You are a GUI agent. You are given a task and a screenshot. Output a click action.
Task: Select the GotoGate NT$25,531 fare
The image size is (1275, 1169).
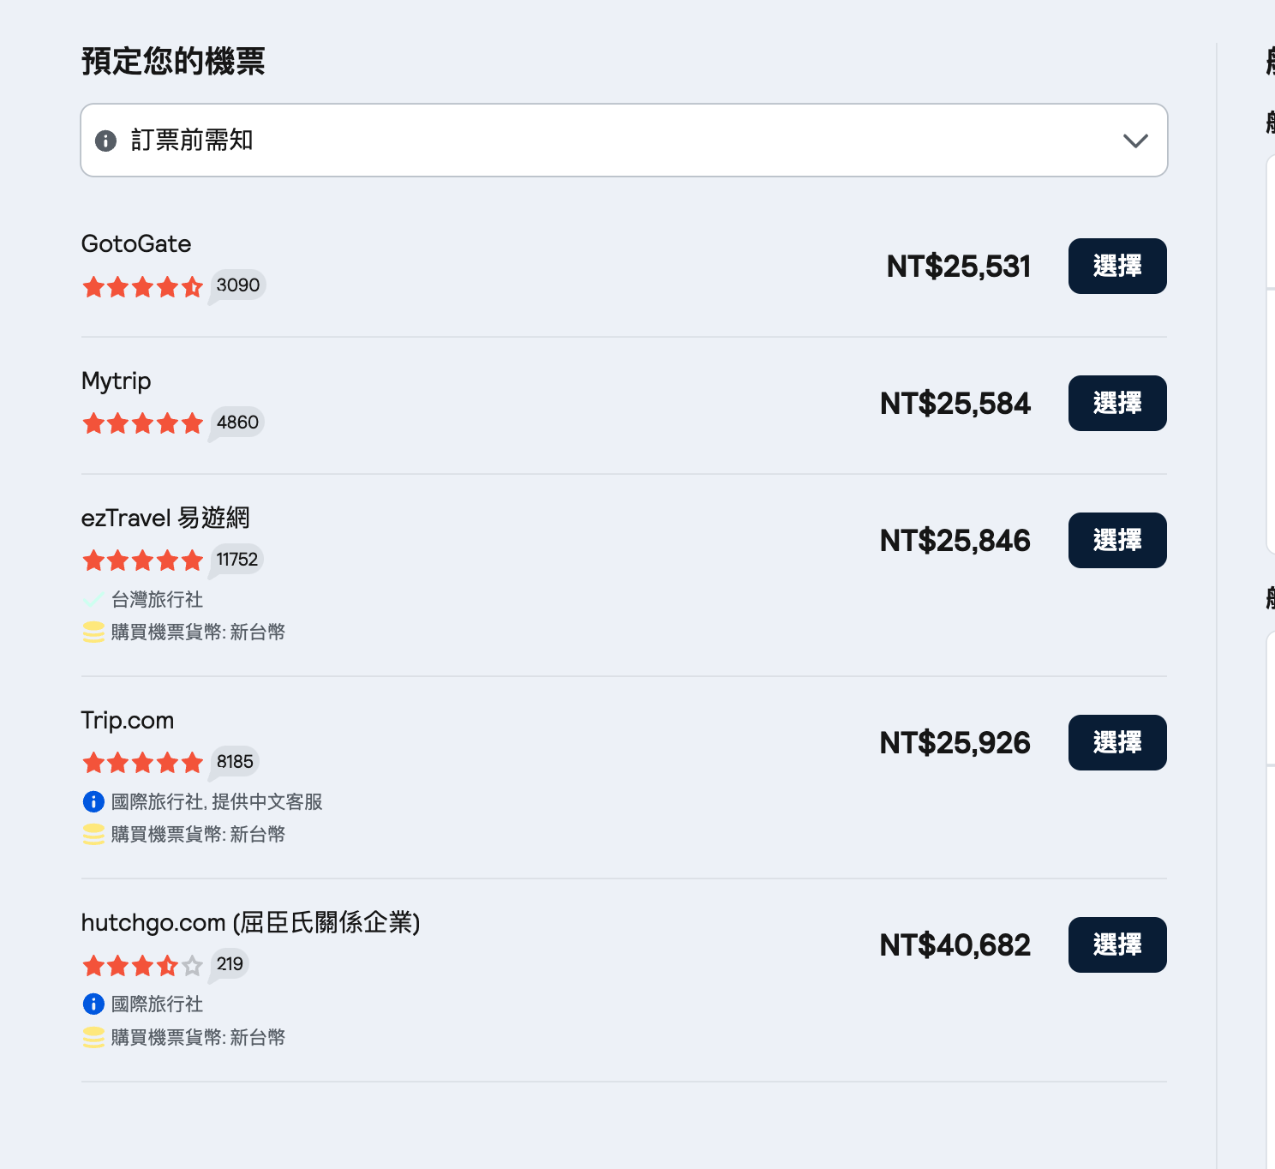point(1117,266)
